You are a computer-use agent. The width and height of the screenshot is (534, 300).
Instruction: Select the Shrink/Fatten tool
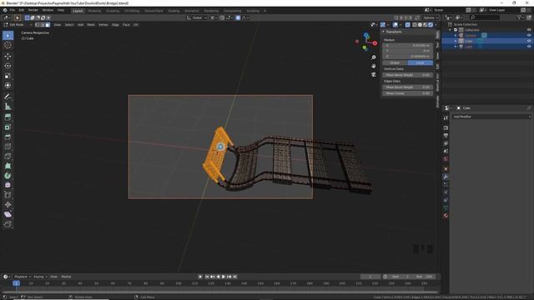tap(8, 205)
